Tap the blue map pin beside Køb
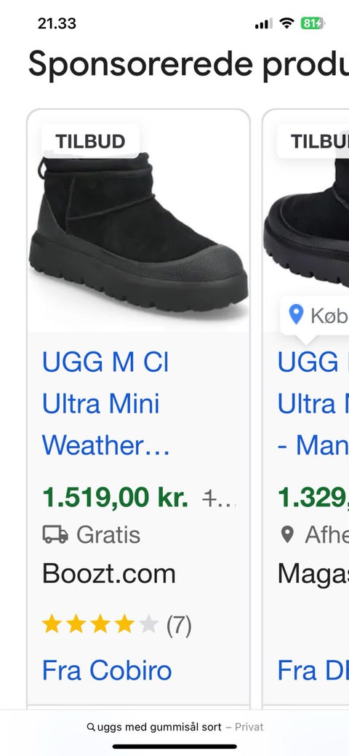349x756 pixels. click(296, 315)
